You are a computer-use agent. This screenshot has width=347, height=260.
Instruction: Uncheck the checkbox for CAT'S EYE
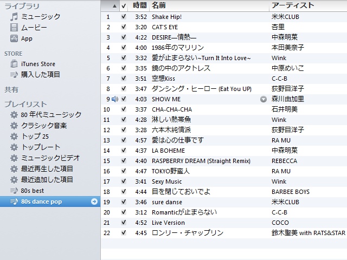click(124, 27)
